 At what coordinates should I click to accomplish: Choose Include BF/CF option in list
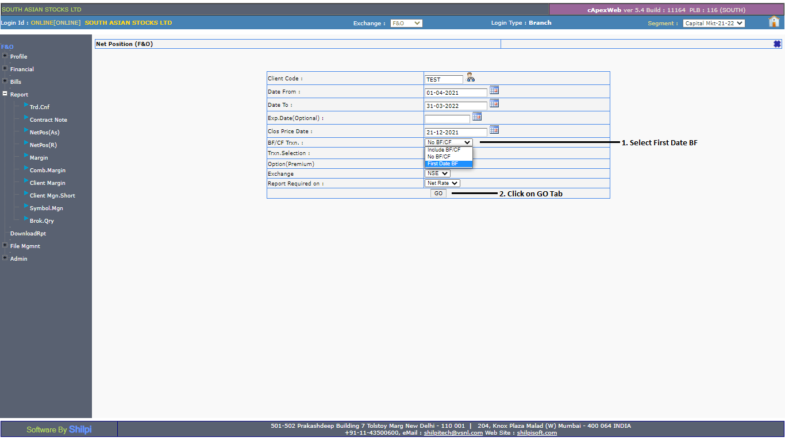coord(444,150)
